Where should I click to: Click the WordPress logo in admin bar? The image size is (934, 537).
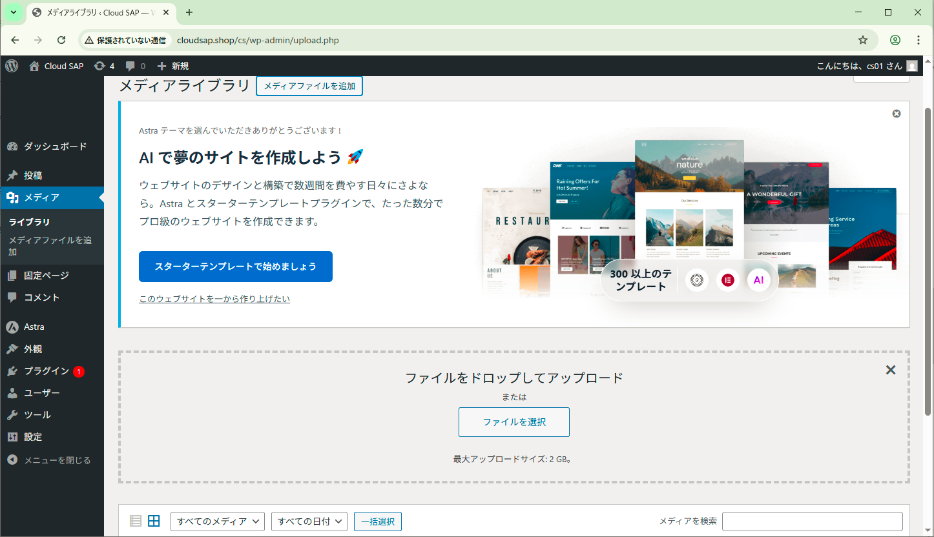[12, 66]
